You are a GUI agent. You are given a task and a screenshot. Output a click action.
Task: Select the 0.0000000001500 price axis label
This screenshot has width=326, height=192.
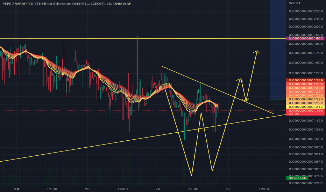coord(306,73)
